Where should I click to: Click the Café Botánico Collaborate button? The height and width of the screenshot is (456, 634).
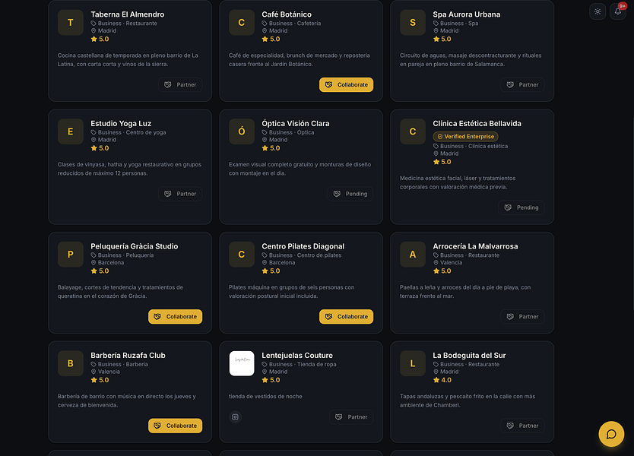pos(346,84)
